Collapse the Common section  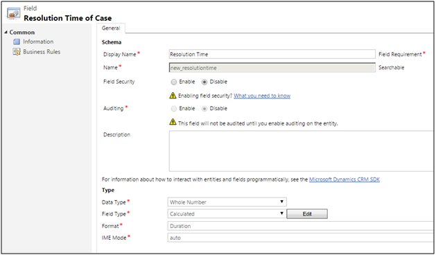point(6,33)
